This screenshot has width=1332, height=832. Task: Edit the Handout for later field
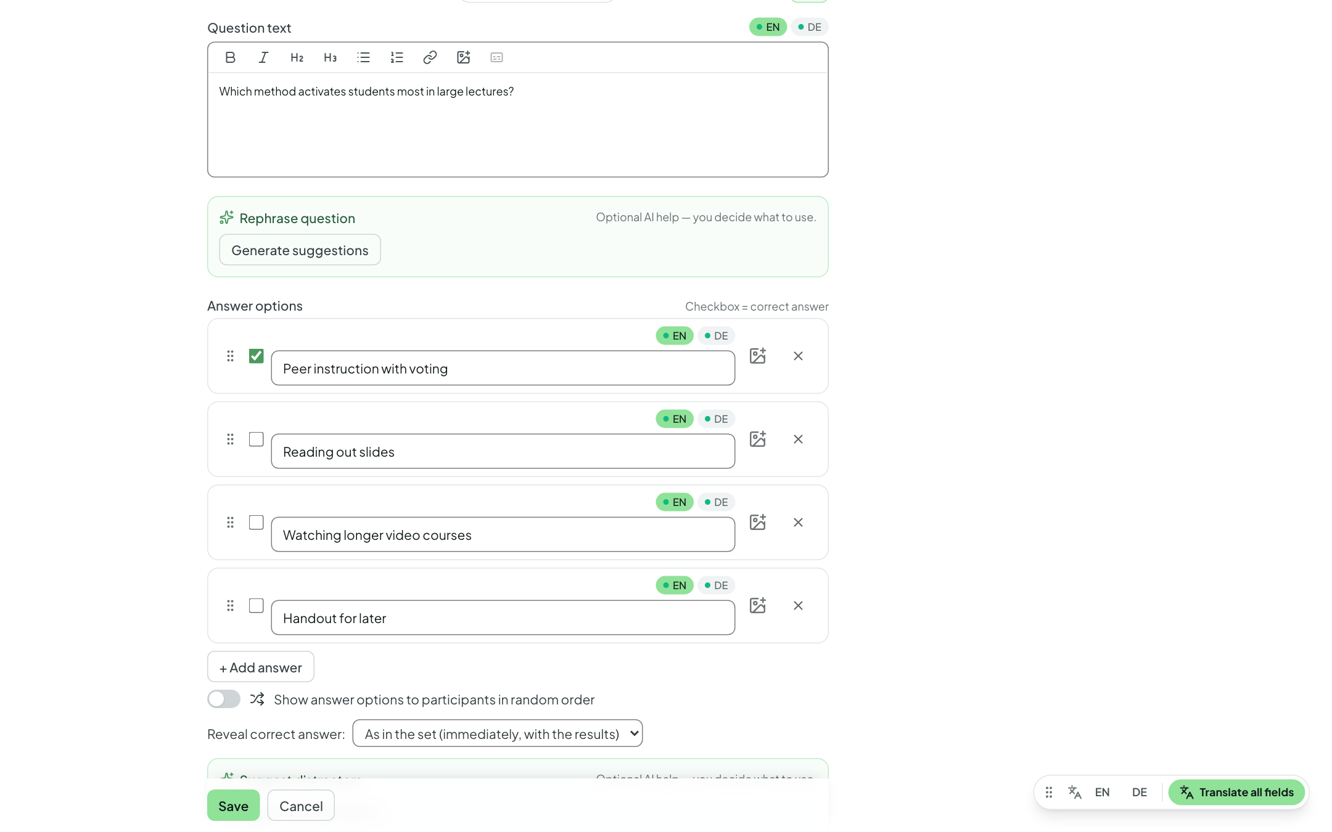click(503, 618)
